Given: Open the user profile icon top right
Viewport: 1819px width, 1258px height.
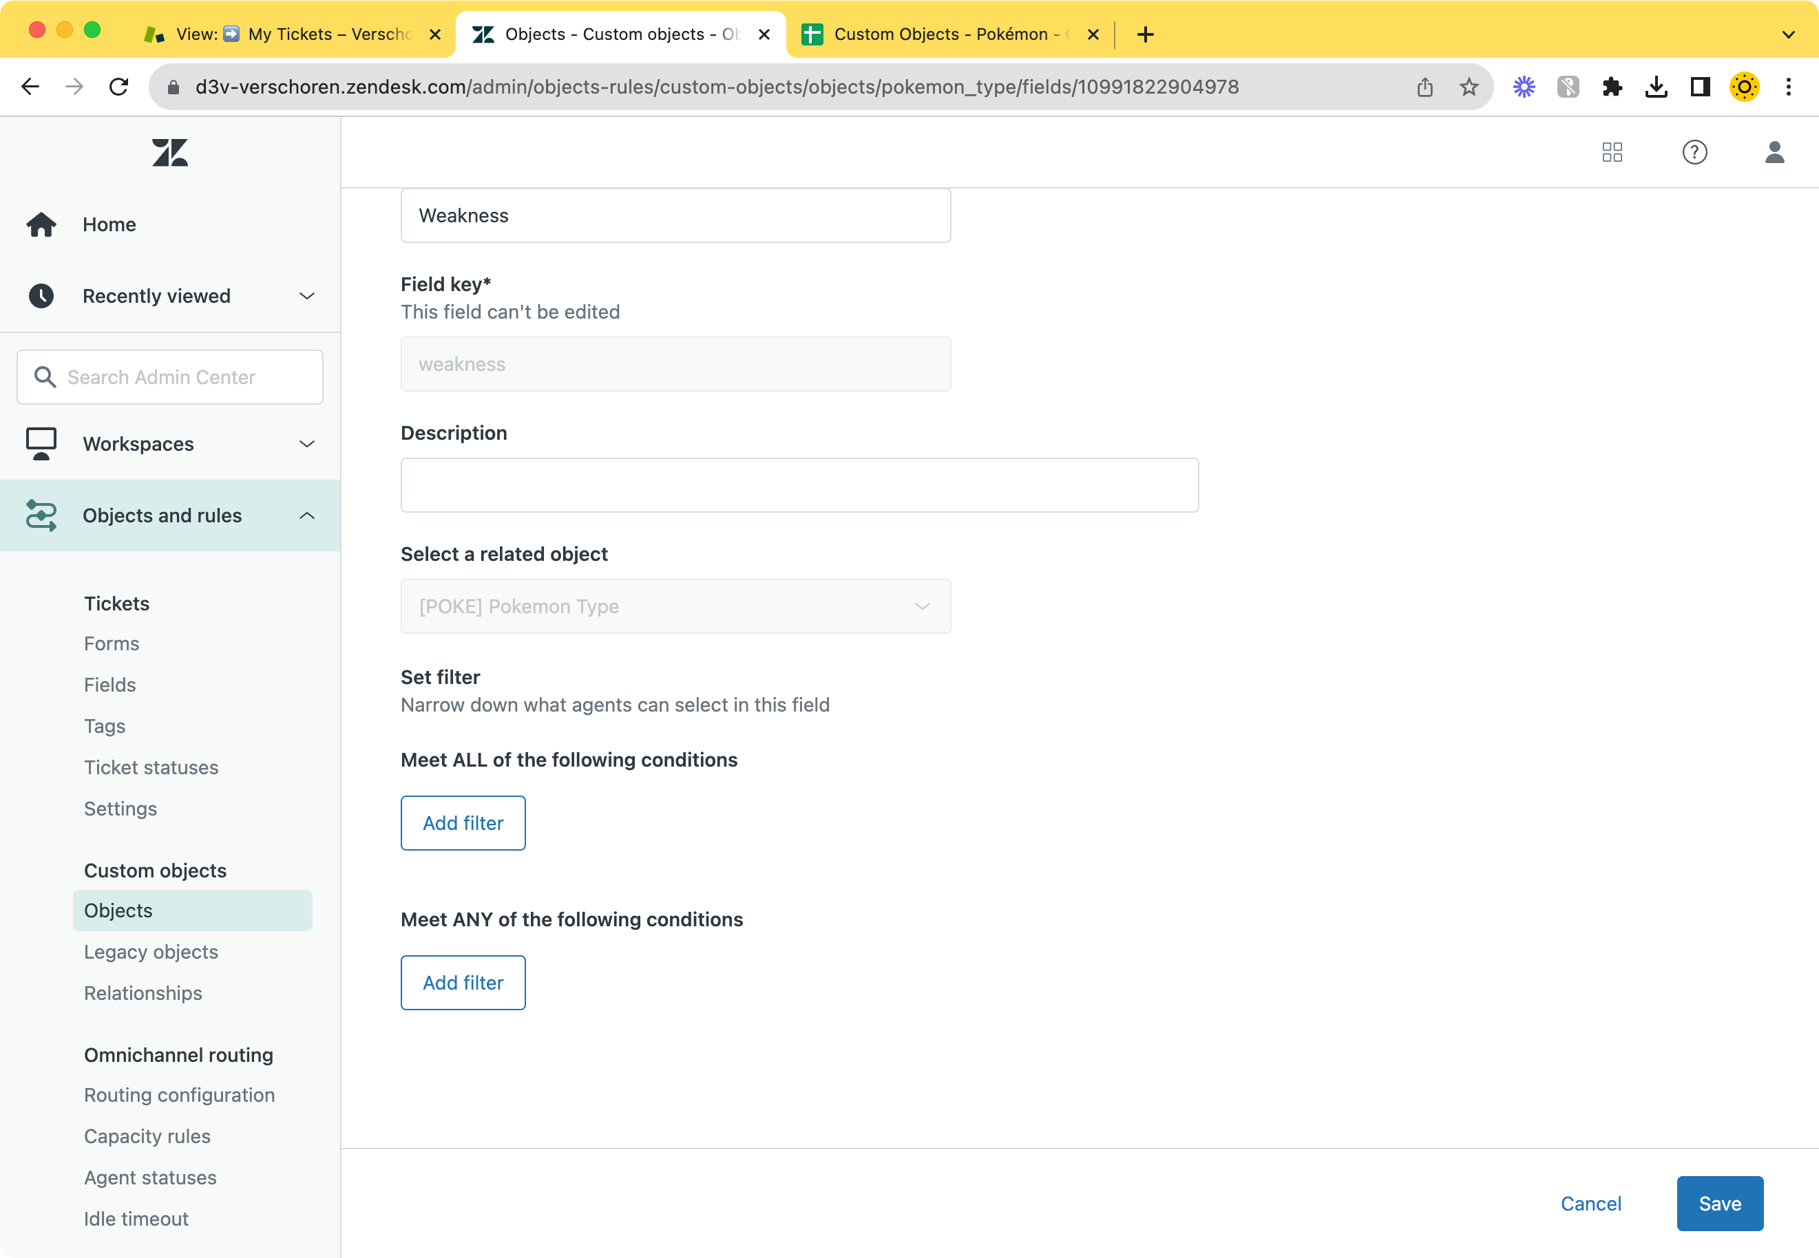Looking at the screenshot, I should click(x=1775, y=152).
